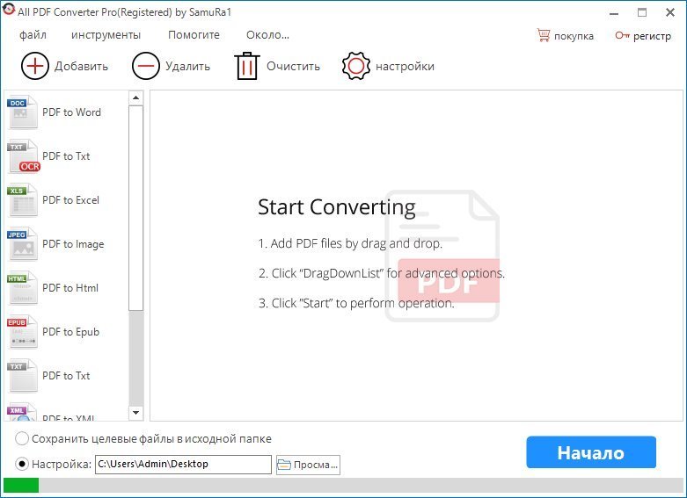687x498 pixels.
Task: Click the Добавить button label
Action: 81,67
